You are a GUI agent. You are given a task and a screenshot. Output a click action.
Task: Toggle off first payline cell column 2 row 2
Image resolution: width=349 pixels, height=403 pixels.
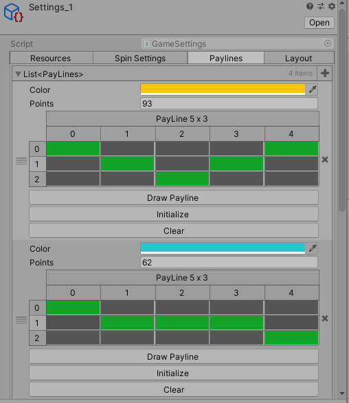(182, 179)
